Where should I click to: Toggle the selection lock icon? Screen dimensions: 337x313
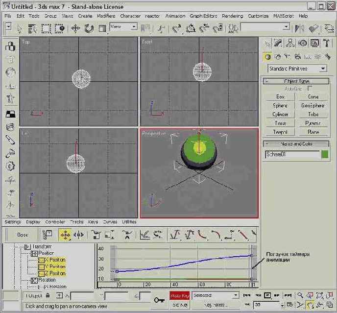coord(48,295)
